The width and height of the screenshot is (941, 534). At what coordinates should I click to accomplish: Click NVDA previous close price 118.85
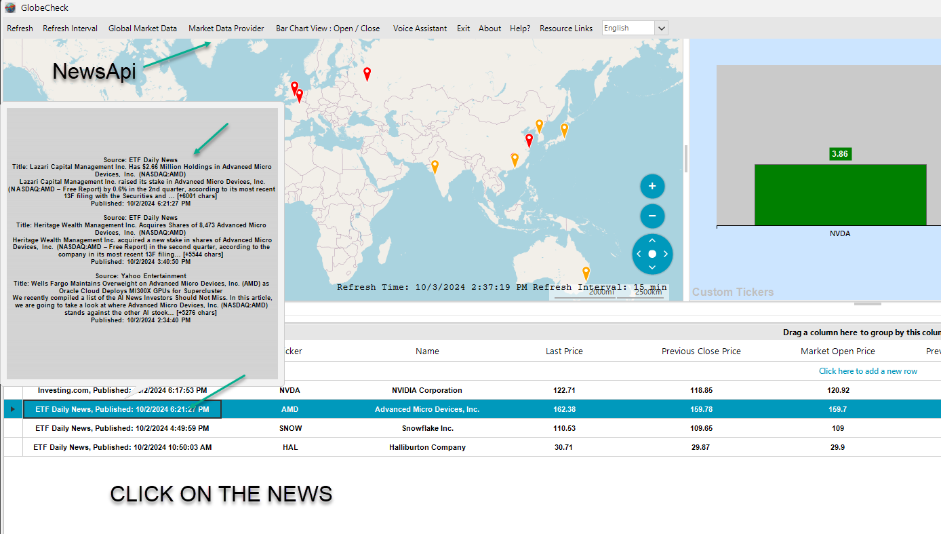point(701,390)
